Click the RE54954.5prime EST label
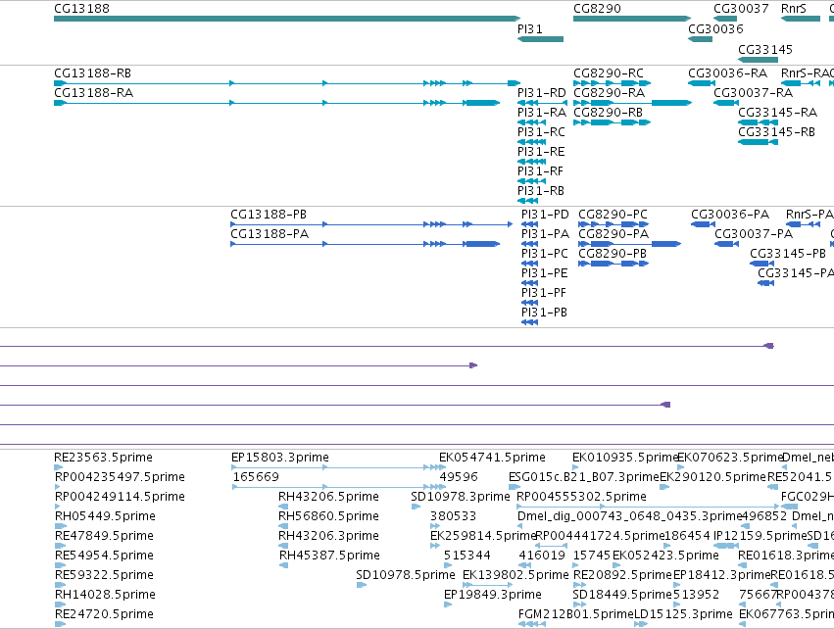This screenshot has height=629, width=834. click(x=104, y=556)
